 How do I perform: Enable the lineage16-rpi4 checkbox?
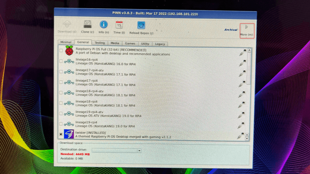point(61,61)
